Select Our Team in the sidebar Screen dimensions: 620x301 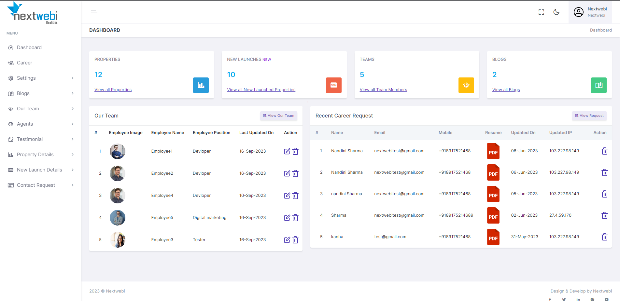pos(28,109)
